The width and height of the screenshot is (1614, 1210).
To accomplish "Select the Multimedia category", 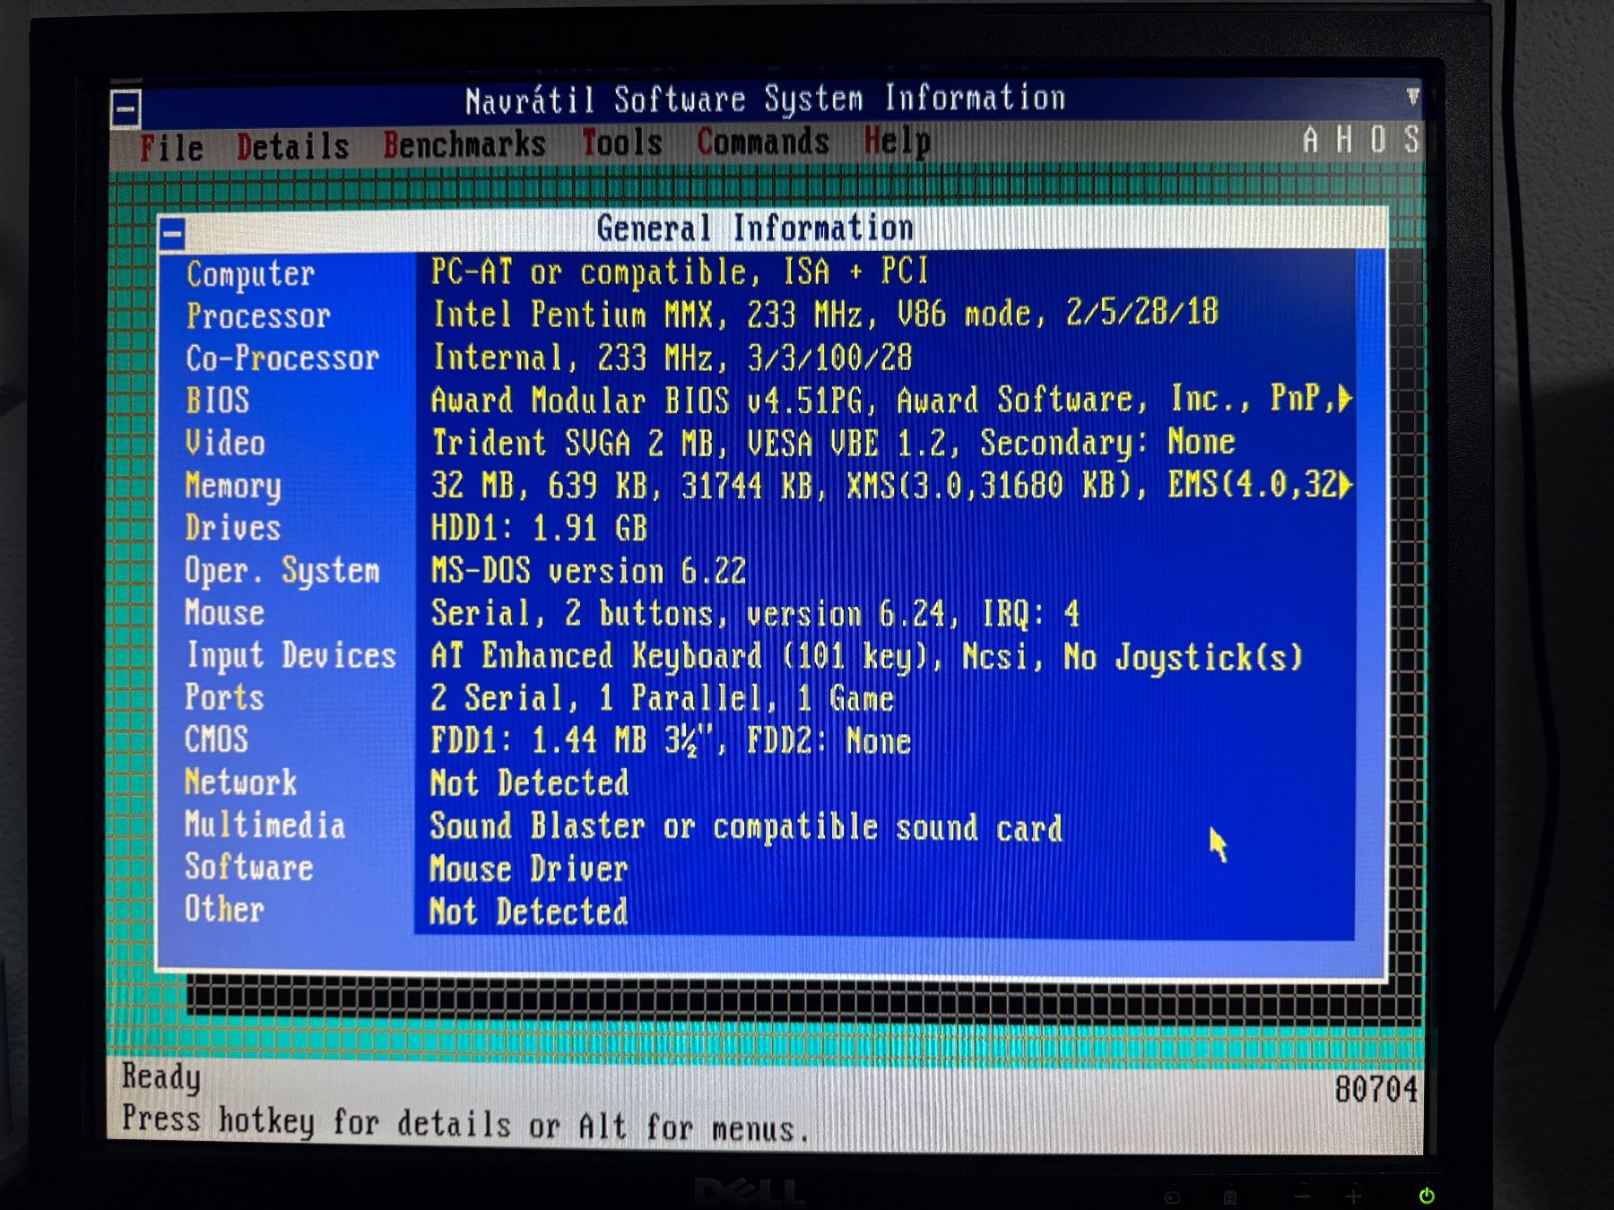I will pyautogui.click(x=265, y=825).
